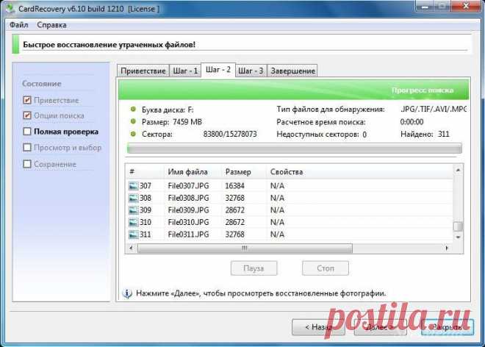This screenshot has width=485, height=347.
Task: Select the File0311.JPG file name
Action: pyautogui.click(x=188, y=235)
